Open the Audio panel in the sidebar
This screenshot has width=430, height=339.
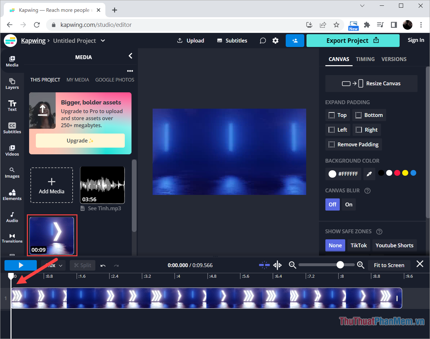pos(12,217)
